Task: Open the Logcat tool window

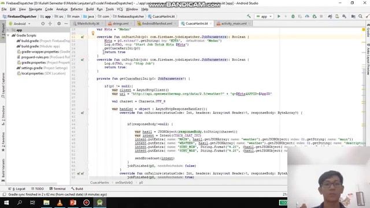Action: 17,189
